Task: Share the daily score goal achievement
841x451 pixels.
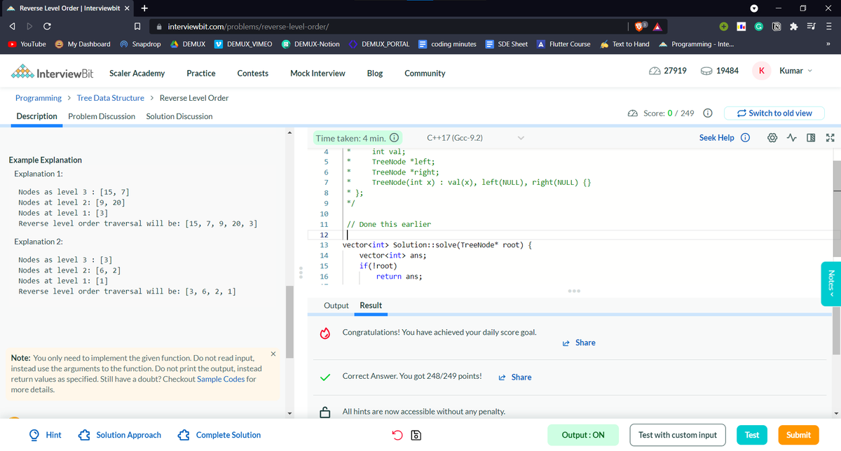Action: click(x=579, y=342)
